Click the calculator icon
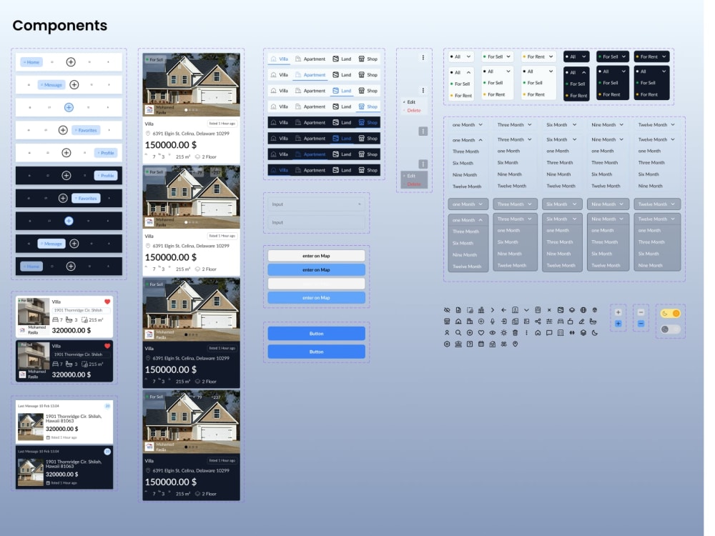The width and height of the screenshot is (715, 536). (561, 333)
